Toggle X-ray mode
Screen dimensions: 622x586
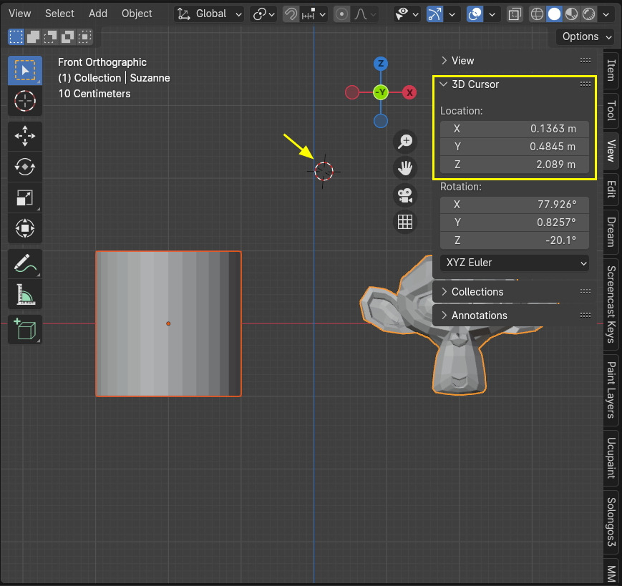[x=515, y=14]
